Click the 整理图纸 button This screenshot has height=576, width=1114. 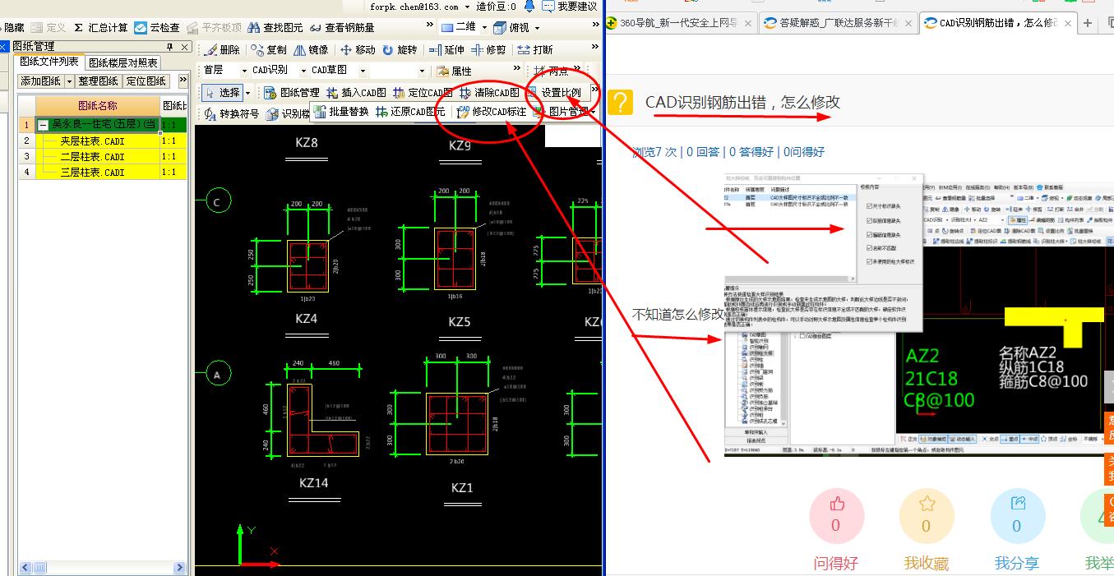(98, 81)
